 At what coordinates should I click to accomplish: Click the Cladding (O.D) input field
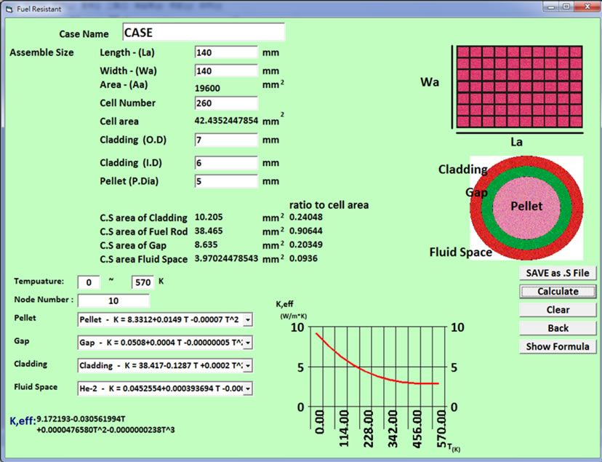[x=226, y=140]
